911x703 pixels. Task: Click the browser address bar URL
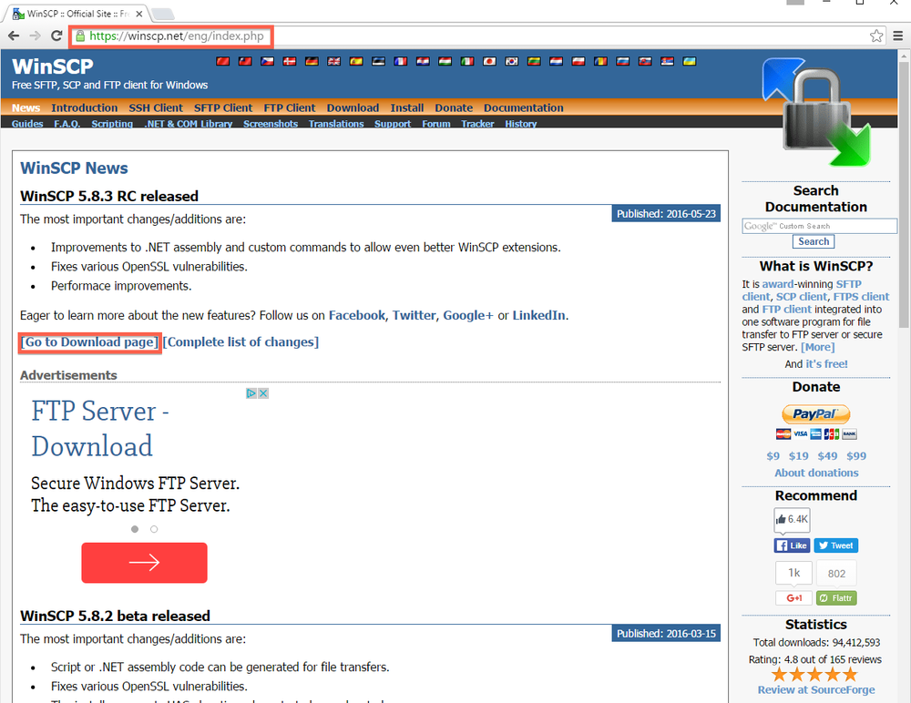pos(177,36)
